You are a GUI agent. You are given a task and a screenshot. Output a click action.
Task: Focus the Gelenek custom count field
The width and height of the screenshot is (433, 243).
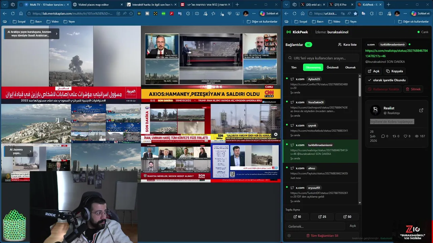(315, 226)
